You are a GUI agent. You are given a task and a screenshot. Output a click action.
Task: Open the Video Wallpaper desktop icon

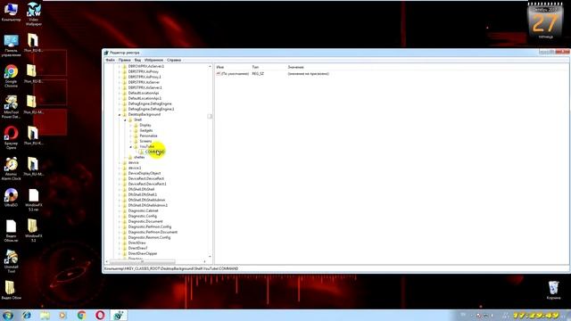34,13
